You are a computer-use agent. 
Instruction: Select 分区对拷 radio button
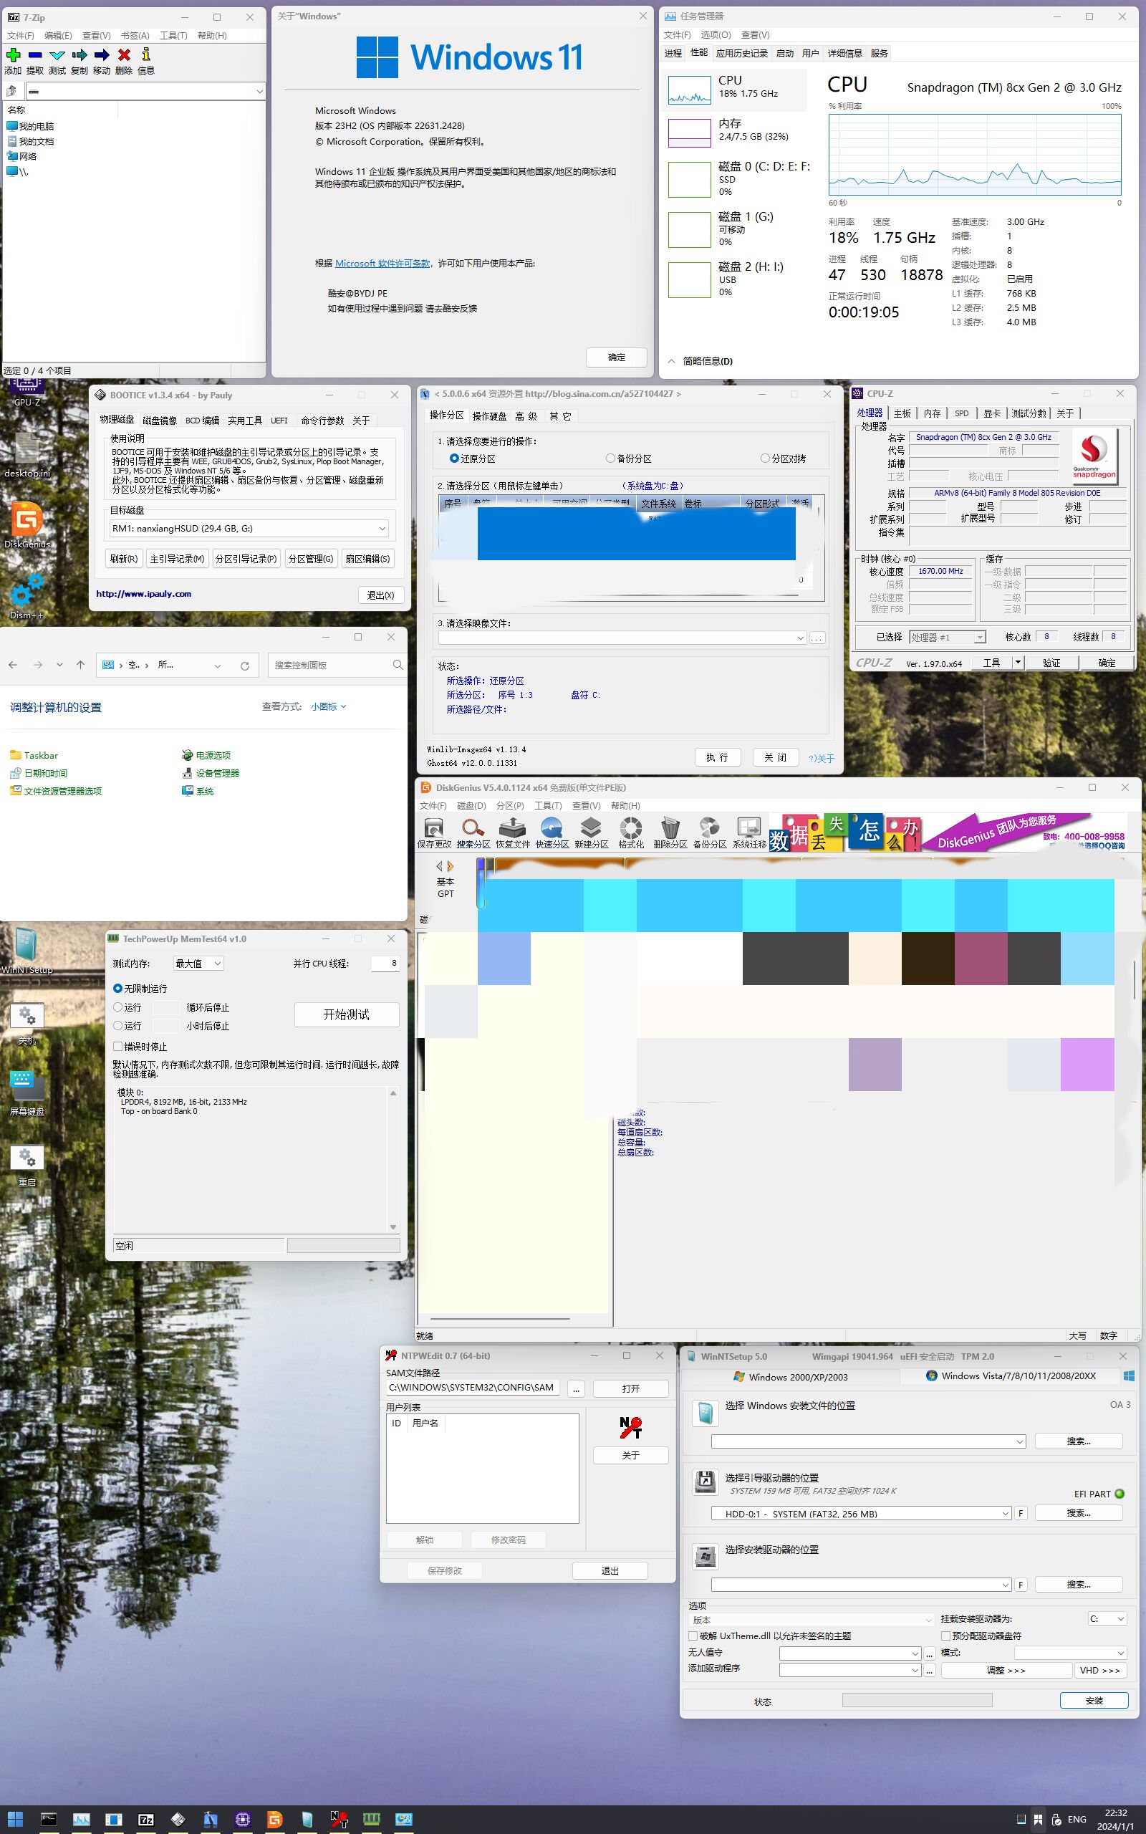[765, 458]
